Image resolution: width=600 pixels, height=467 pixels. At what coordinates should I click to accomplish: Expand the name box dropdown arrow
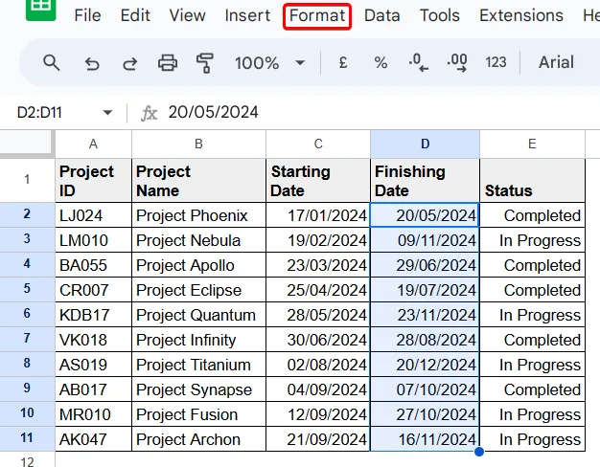[x=107, y=113]
